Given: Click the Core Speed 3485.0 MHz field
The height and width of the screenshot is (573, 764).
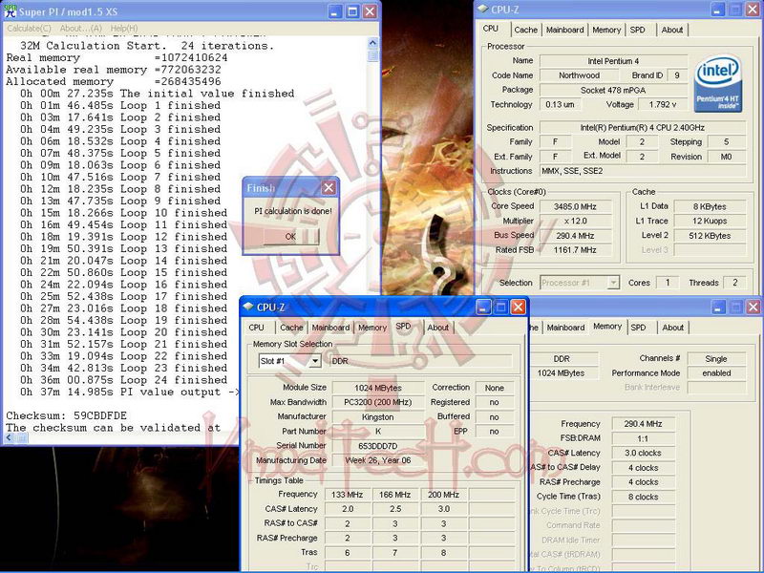Looking at the screenshot, I should (575, 206).
